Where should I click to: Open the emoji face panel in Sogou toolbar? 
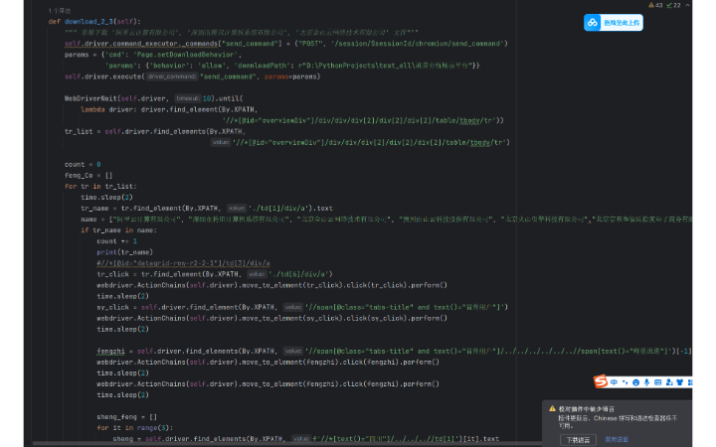point(635,382)
